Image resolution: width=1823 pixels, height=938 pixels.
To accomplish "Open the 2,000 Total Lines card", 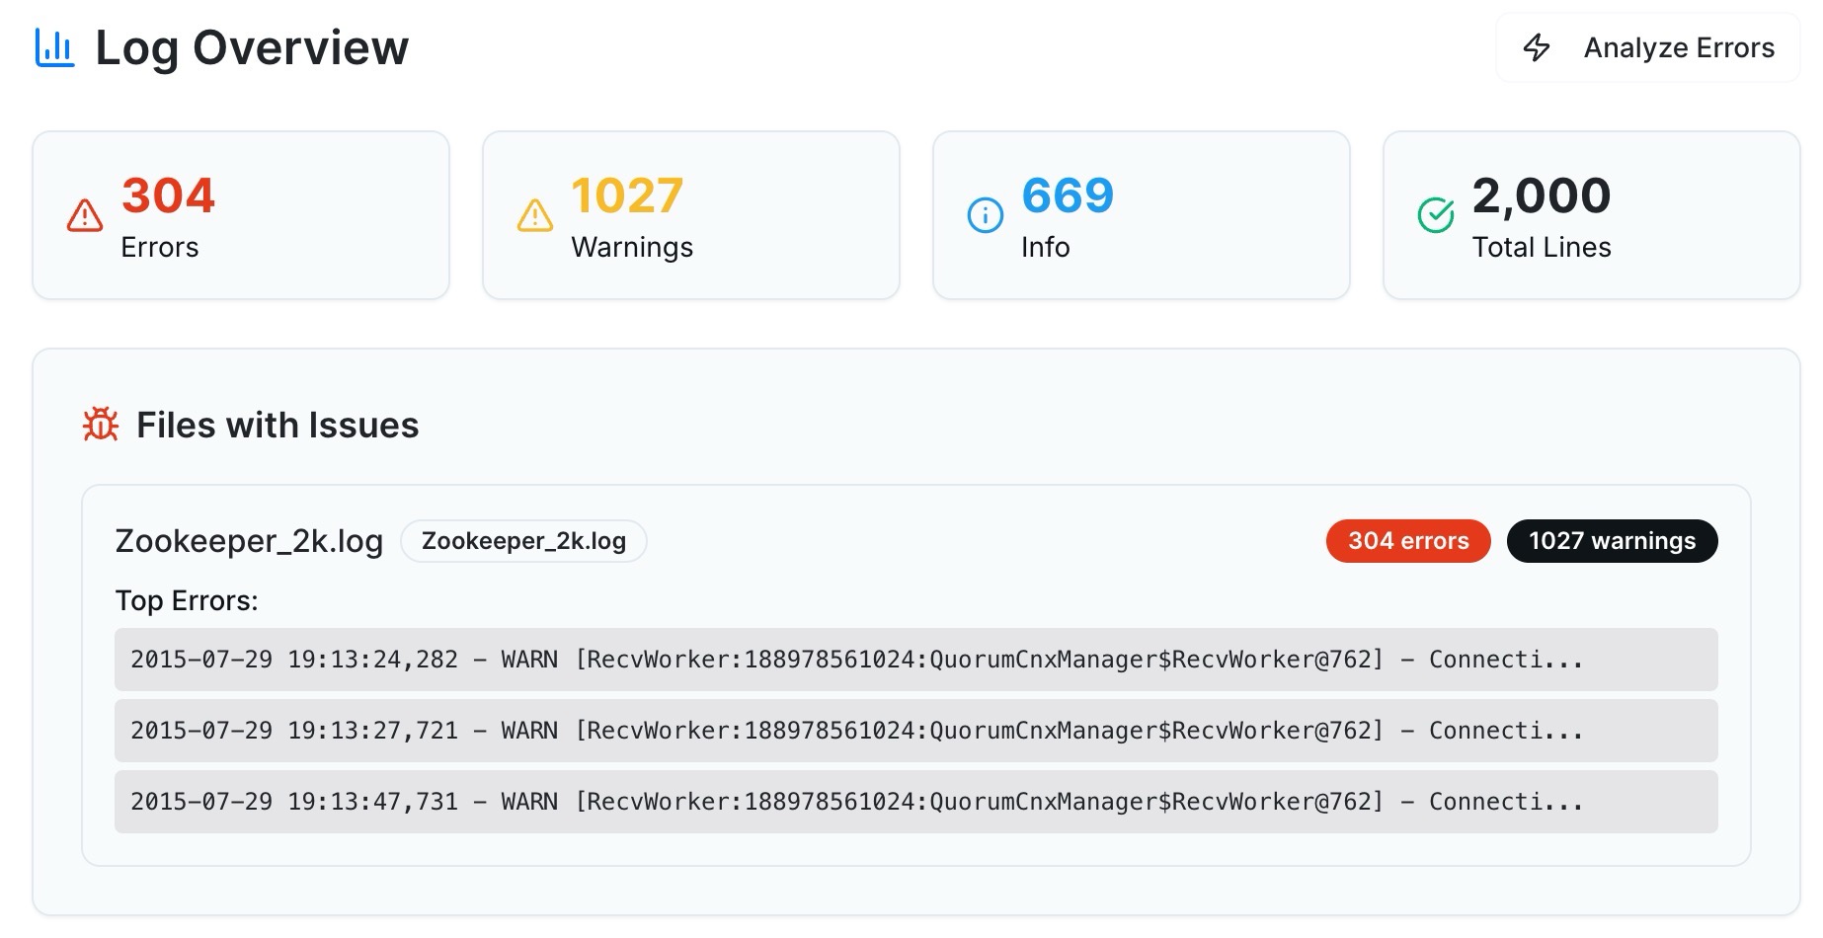I will 1591,213.
